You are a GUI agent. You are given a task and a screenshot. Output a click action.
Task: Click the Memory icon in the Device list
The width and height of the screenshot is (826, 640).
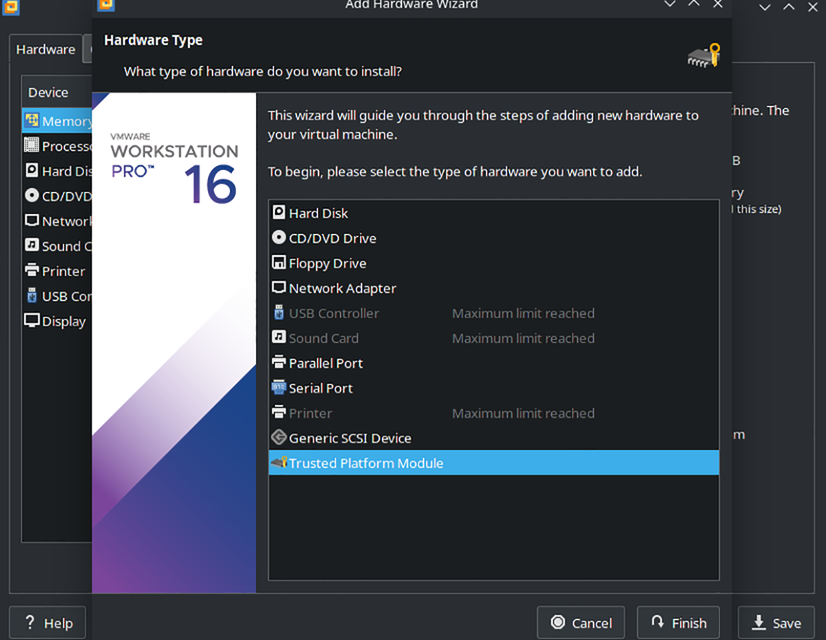32,121
